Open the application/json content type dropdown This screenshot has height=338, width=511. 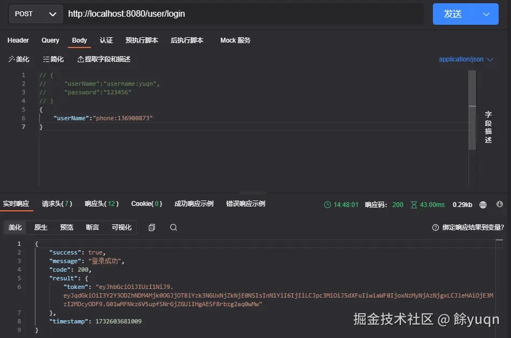pyautogui.click(x=466, y=59)
